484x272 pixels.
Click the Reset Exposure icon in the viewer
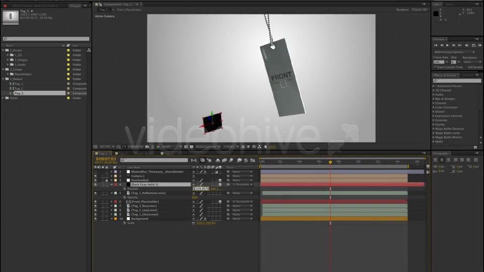(x=266, y=147)
